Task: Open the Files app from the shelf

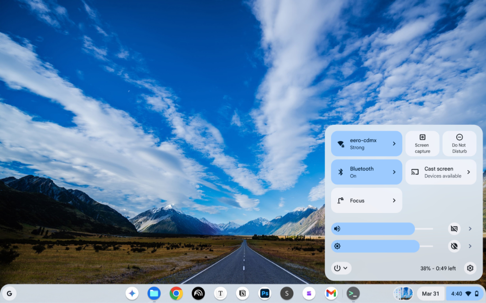Action: coord(154,293)
